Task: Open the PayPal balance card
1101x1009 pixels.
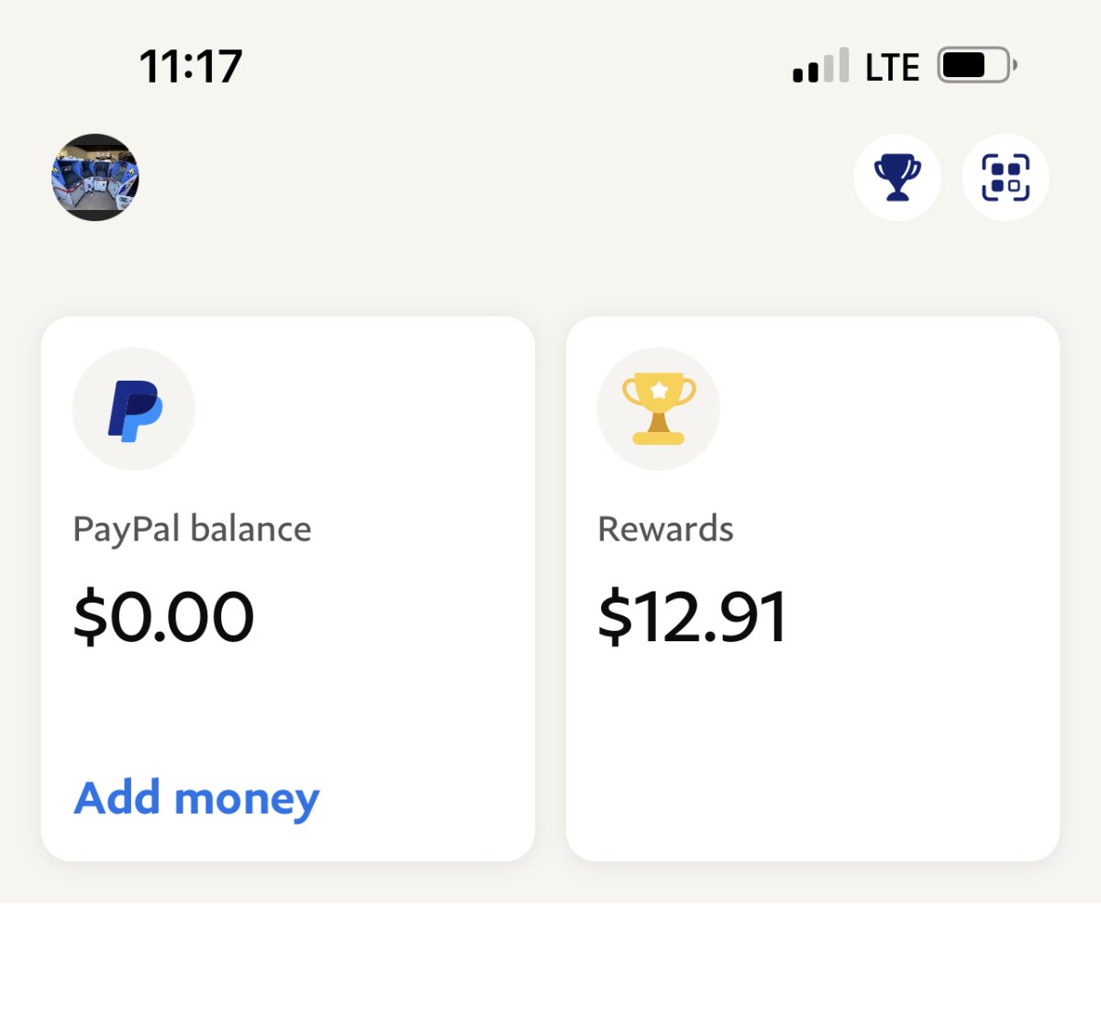Action: tap(288, 589)
